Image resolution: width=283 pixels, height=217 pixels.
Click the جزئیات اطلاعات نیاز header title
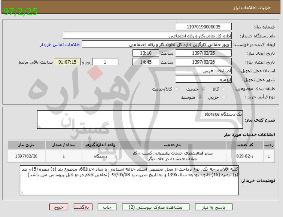pyautogui.click(x=252, y=7)
